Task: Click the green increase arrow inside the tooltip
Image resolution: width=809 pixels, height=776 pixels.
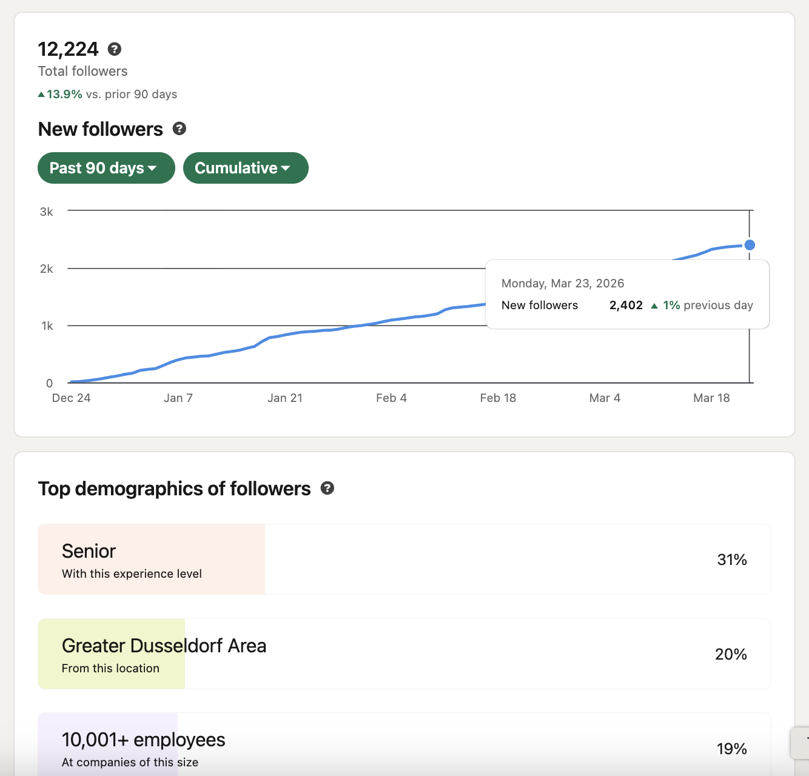Action: pyautogui.click(x=654, y=306)
